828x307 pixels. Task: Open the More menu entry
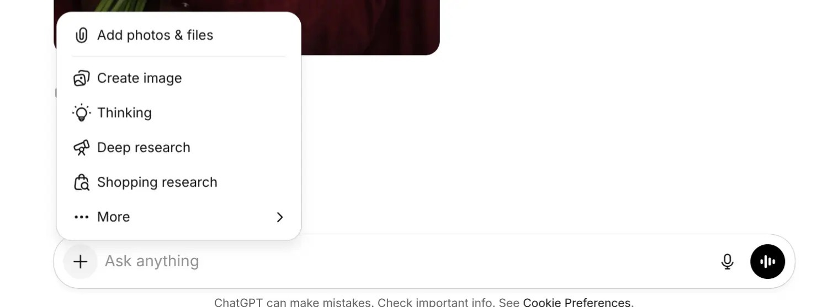click(179, 217)
